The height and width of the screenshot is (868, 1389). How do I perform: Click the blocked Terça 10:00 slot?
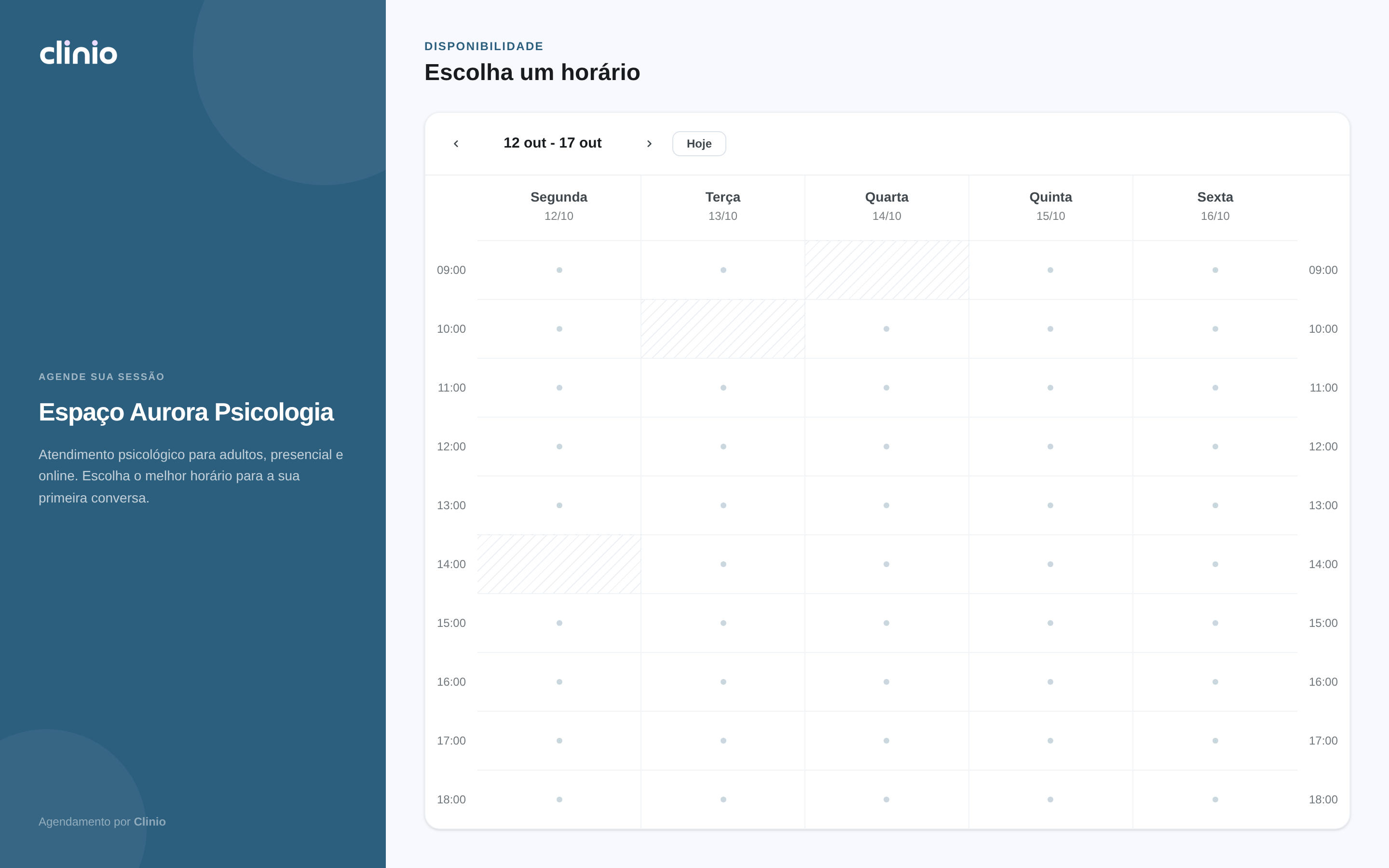[x=723, y=329]
